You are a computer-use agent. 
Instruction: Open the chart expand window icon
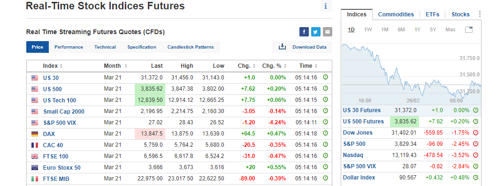pos(469,30)
